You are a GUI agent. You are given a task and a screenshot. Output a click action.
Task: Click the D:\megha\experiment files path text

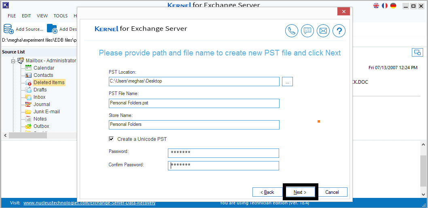39,40
